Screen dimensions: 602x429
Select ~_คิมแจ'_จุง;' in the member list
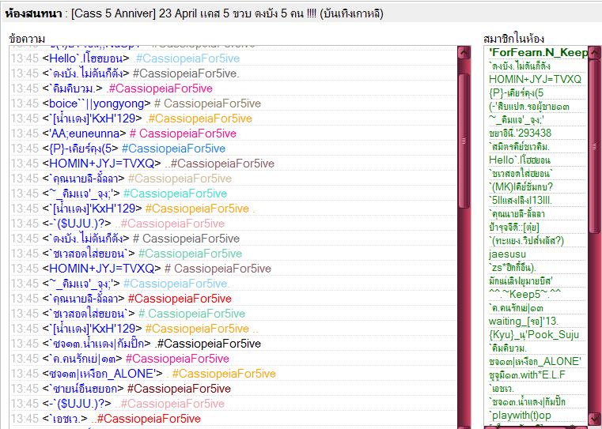click(x=517, y=119)
